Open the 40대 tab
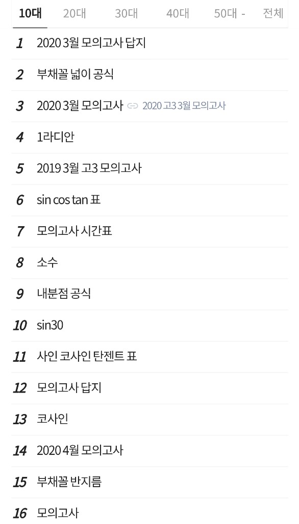The width and height of the screenshot is (299, 524). tap(178, 13)
